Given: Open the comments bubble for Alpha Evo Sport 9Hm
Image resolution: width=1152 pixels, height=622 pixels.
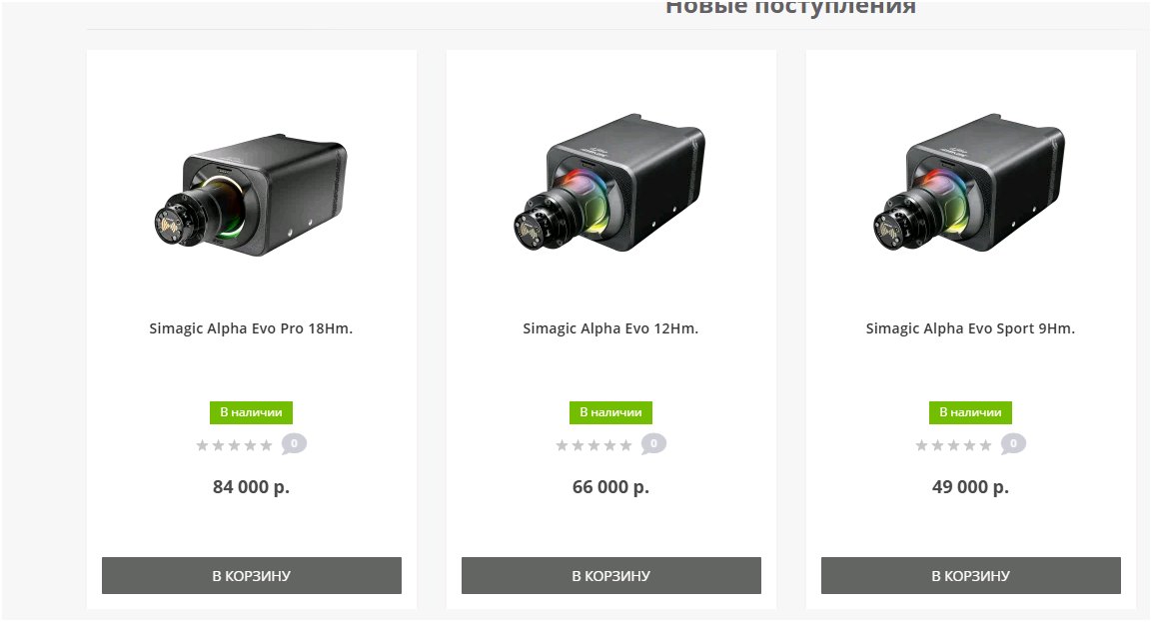Looking at the screenshot, I should pos(1013,444).
